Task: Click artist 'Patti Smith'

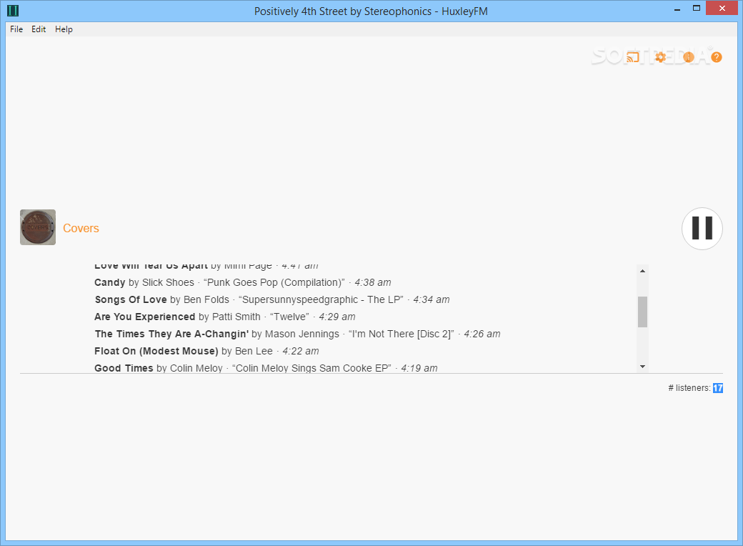Action: tap(236, 317)
